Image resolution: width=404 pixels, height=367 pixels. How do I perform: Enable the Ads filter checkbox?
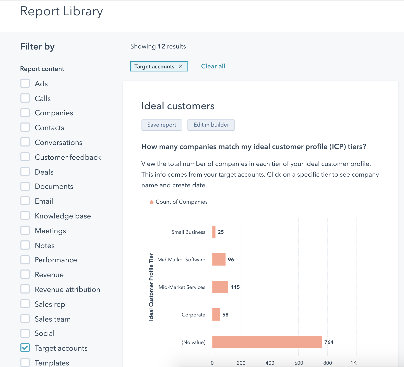25,83
